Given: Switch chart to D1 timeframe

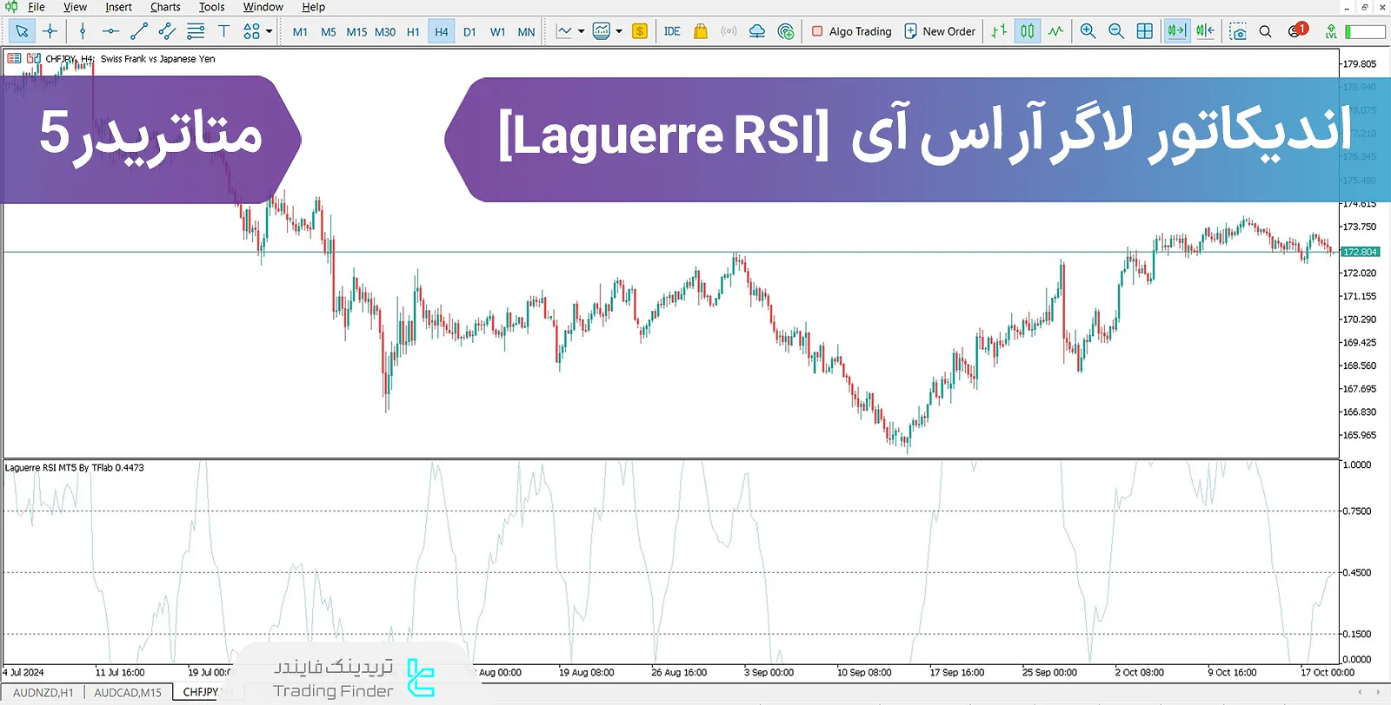Looking at the screenshot, I should tap(469, 32).
